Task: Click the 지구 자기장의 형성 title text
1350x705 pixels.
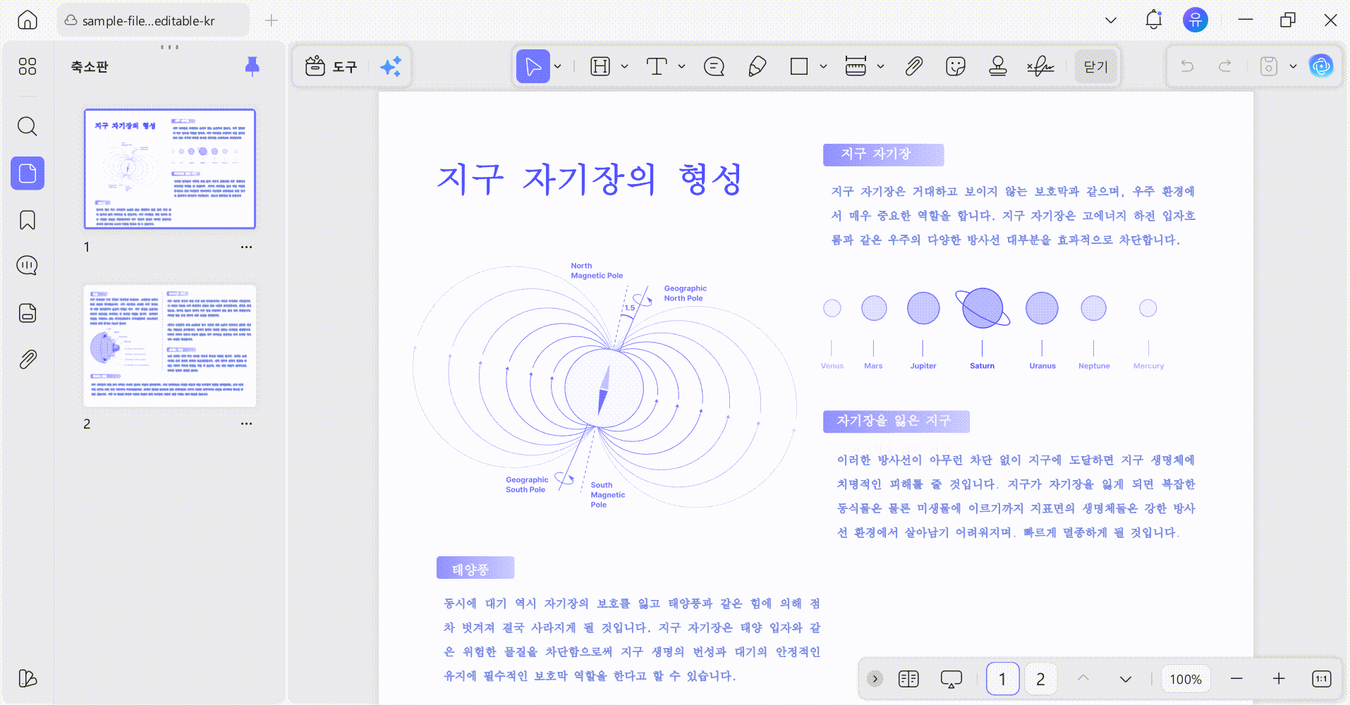Action: [590, 178]
